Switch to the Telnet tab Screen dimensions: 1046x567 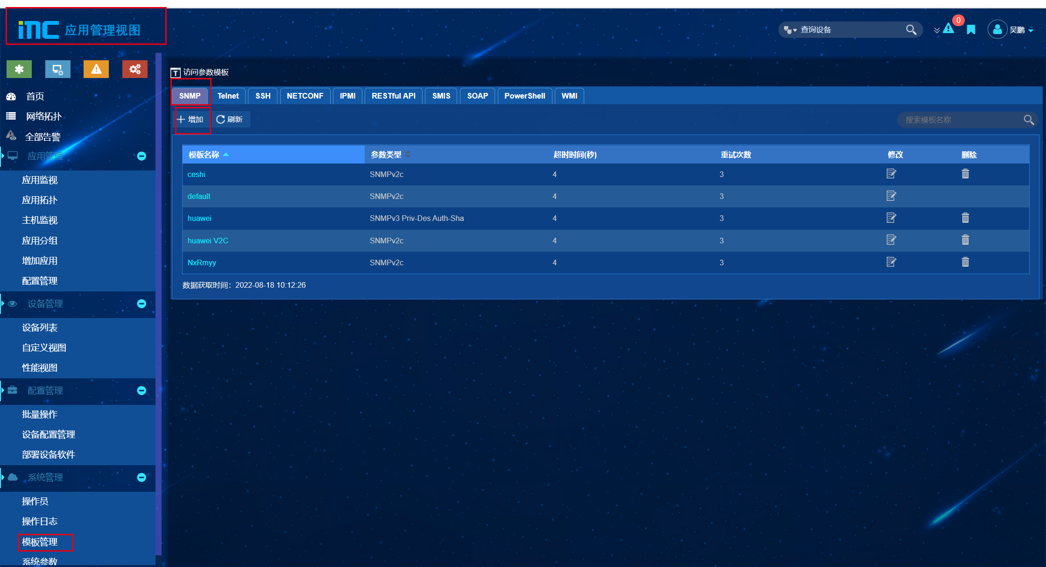click(228, 96)
